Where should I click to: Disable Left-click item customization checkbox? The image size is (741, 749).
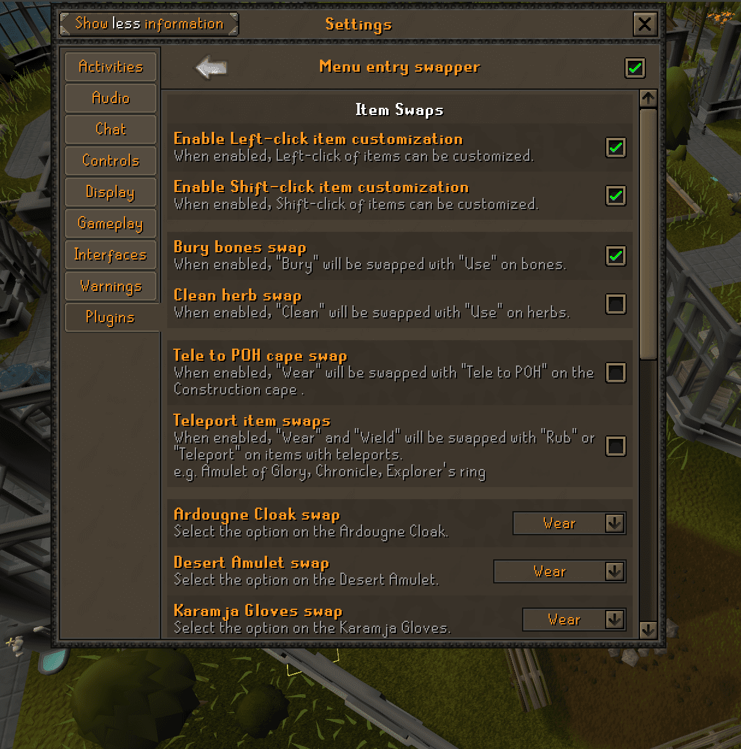(616, 148)
